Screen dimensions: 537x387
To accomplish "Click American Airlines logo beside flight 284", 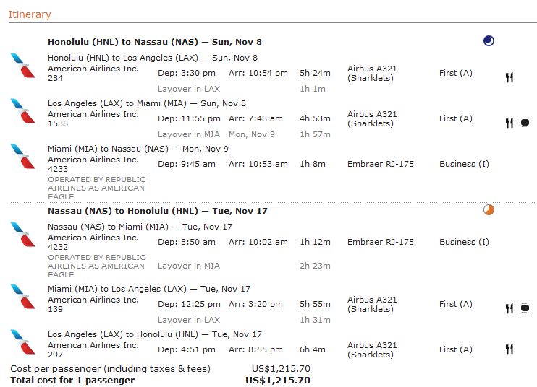I will tap(23, 66).
